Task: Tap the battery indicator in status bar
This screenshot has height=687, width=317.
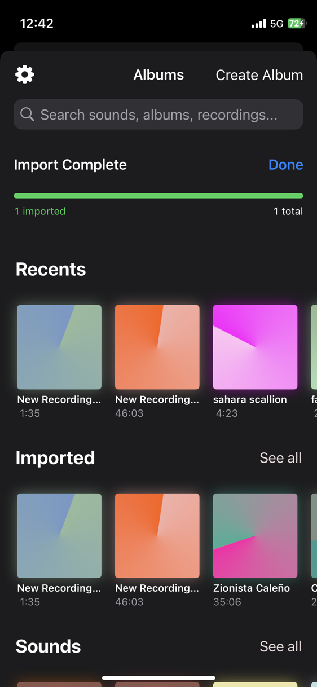Action: point(297,23)
